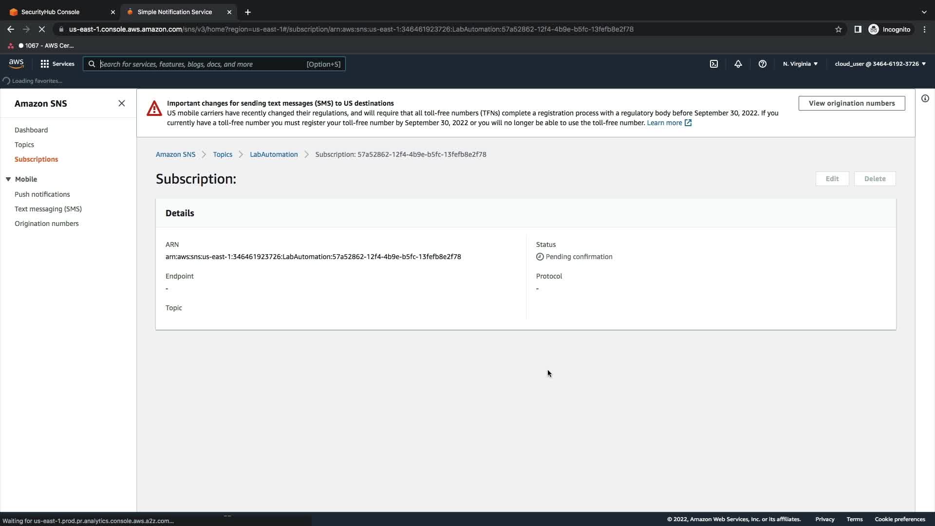Open the AWS CloudShell icon

tap(713, 64)
